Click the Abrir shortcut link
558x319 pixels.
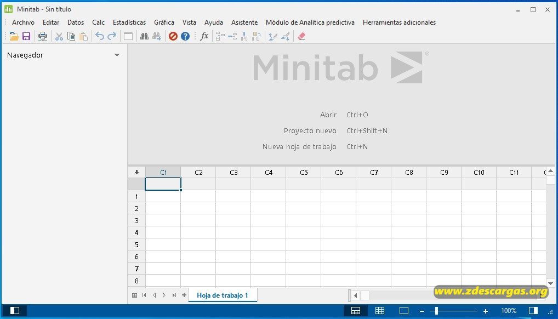click(x=328, y=115)
